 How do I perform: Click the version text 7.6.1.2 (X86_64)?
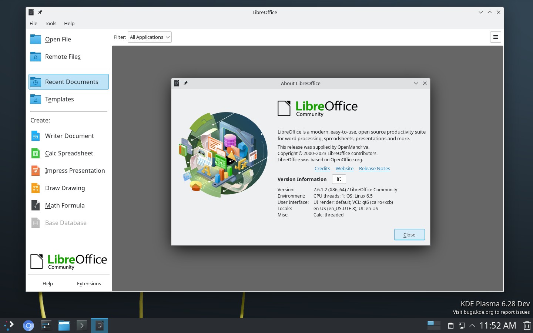329,189
